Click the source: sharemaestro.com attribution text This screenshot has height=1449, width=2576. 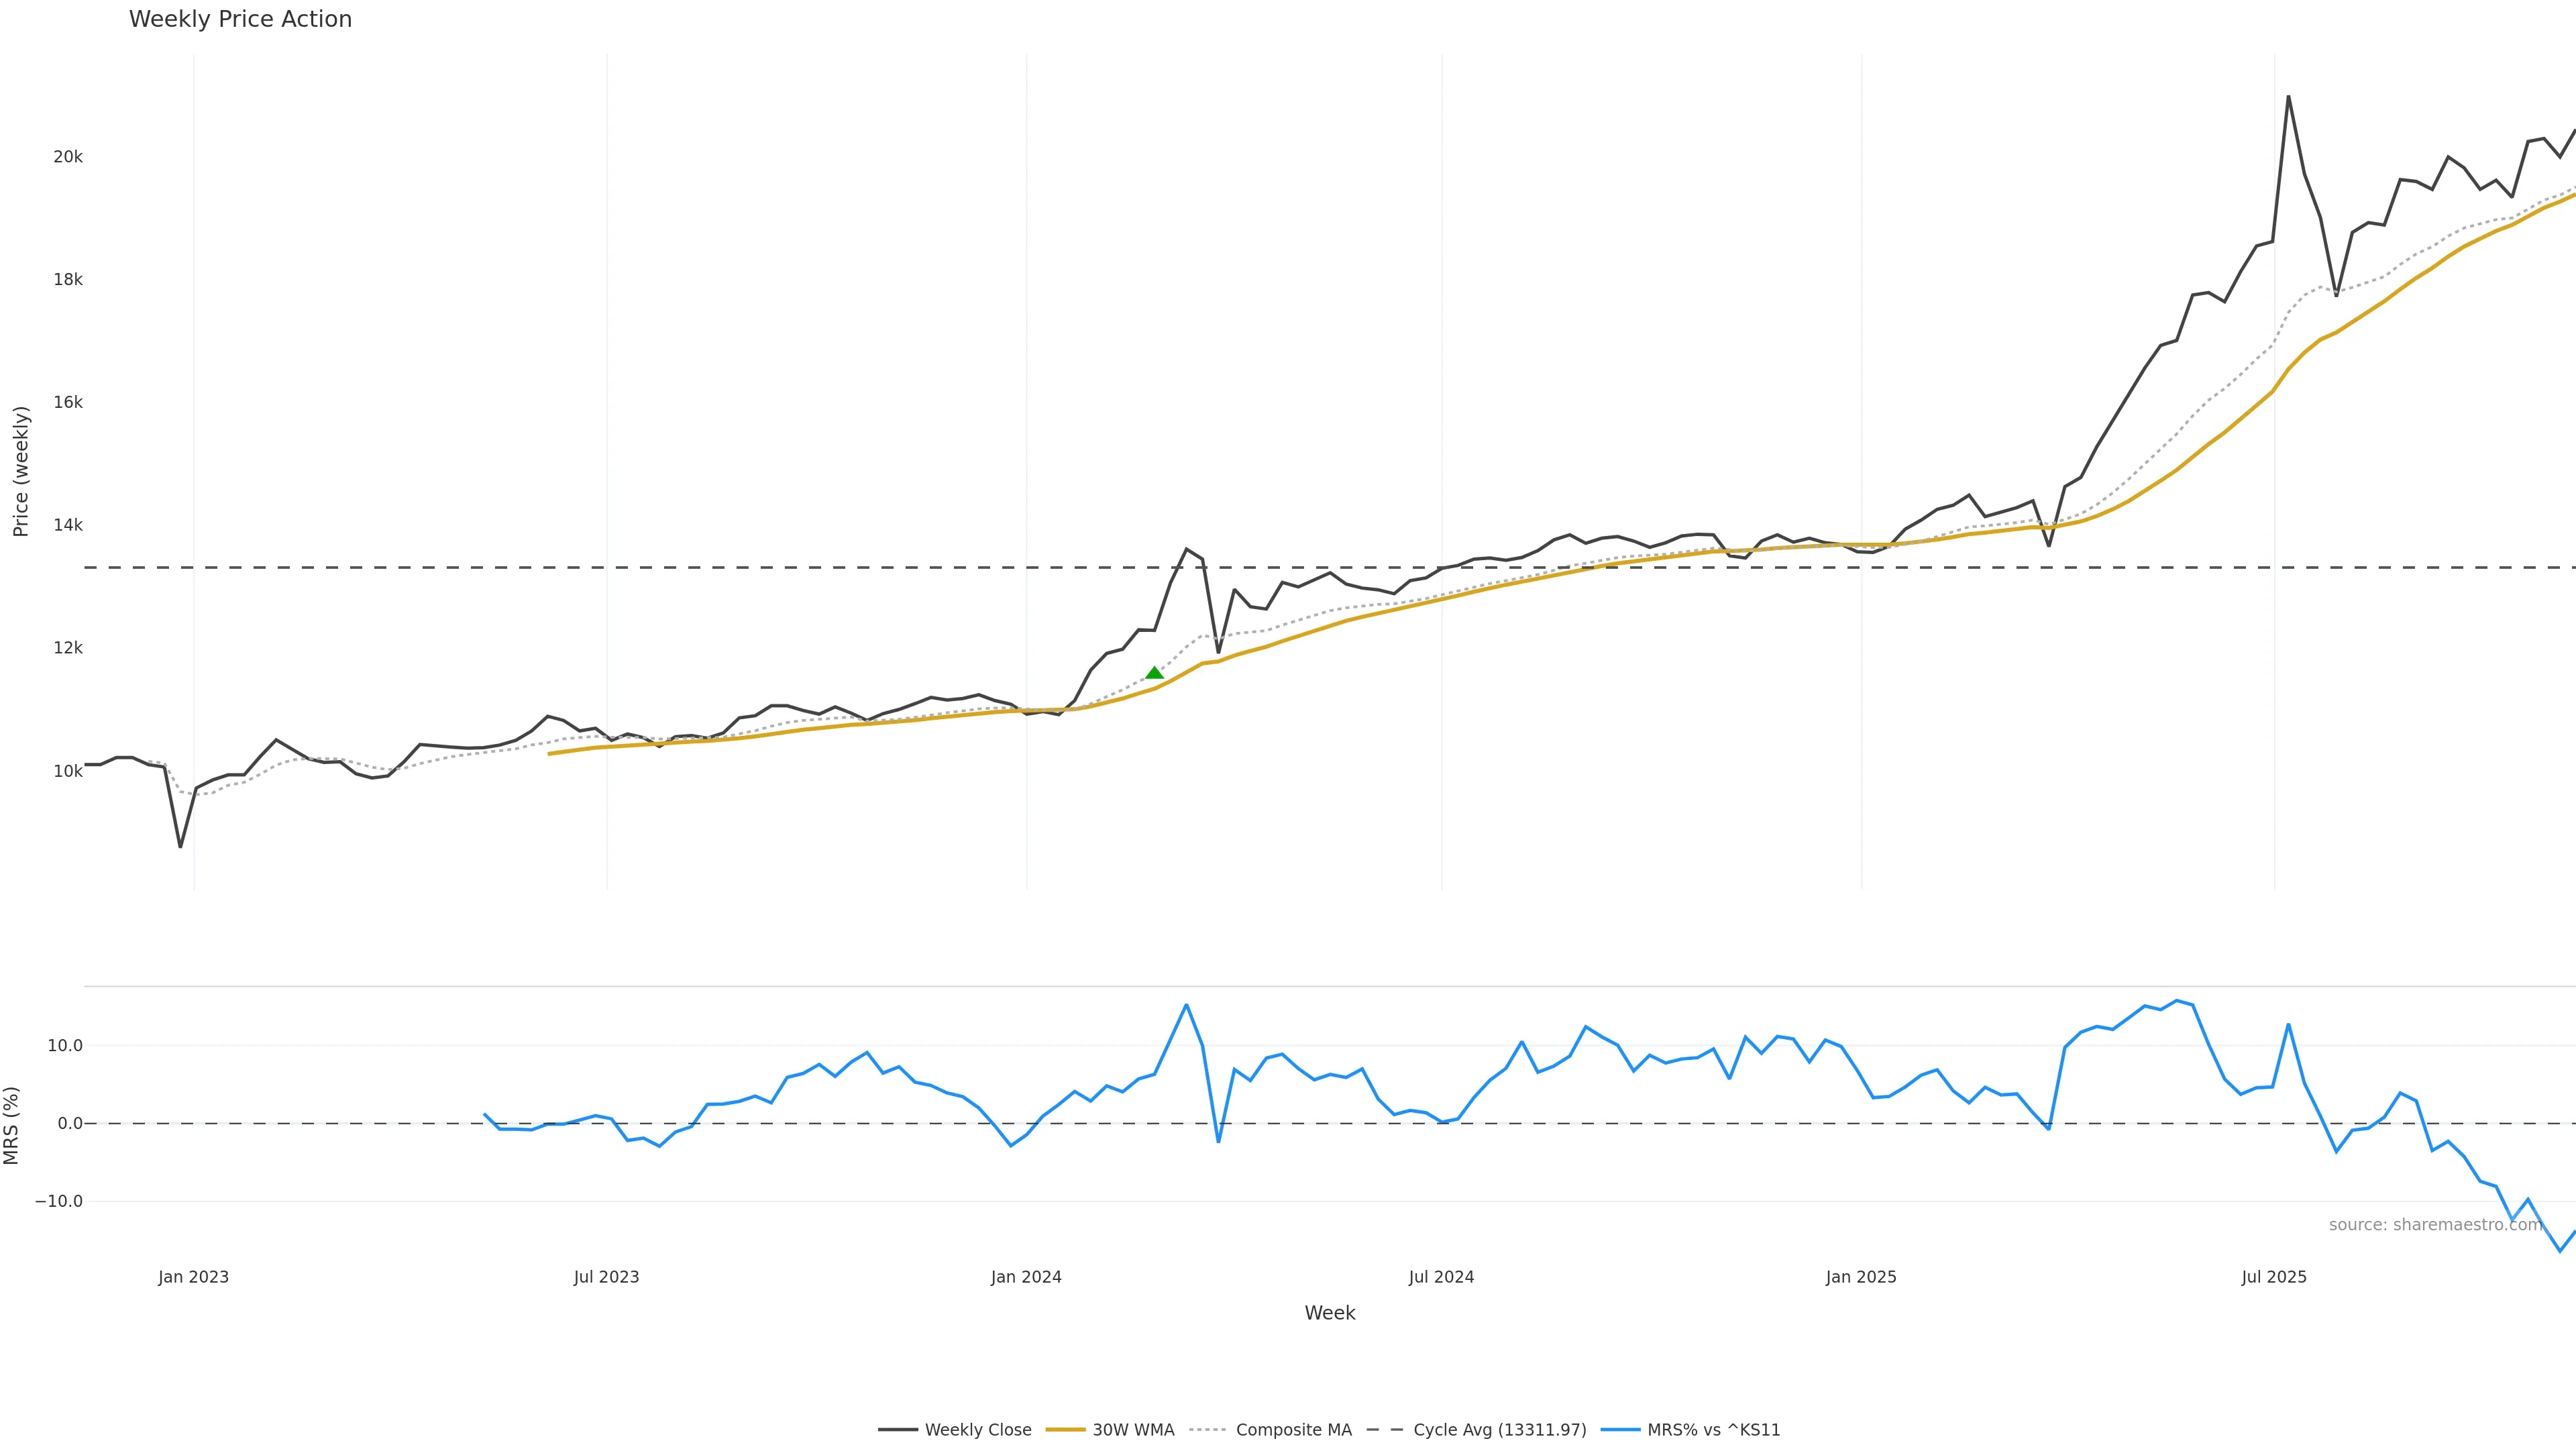tap(2435, 1225)
